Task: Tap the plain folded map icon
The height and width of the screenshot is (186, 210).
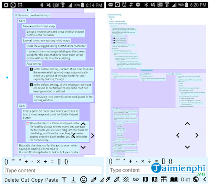Action: (145, 179)
